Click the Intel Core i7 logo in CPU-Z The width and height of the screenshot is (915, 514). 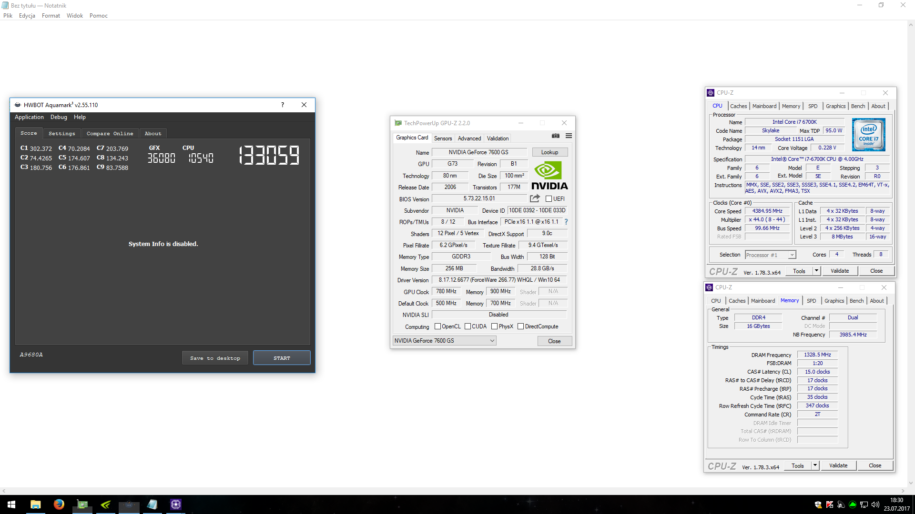[868, 135]
